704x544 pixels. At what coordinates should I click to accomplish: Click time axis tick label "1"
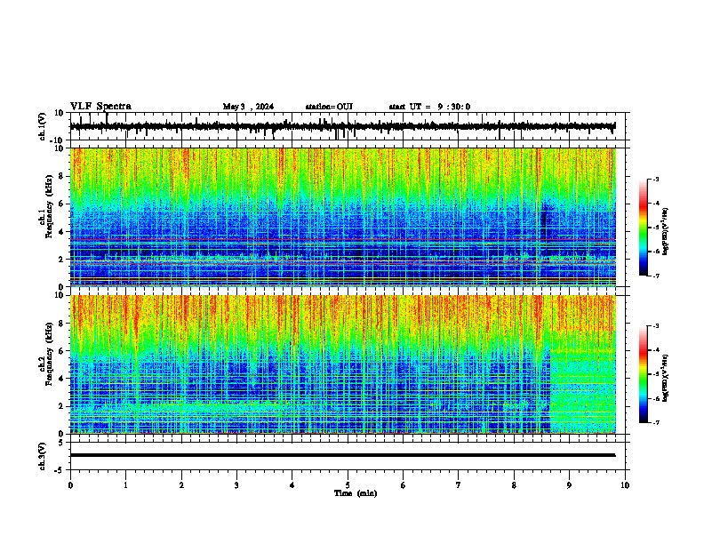click(x=125, y=485)
